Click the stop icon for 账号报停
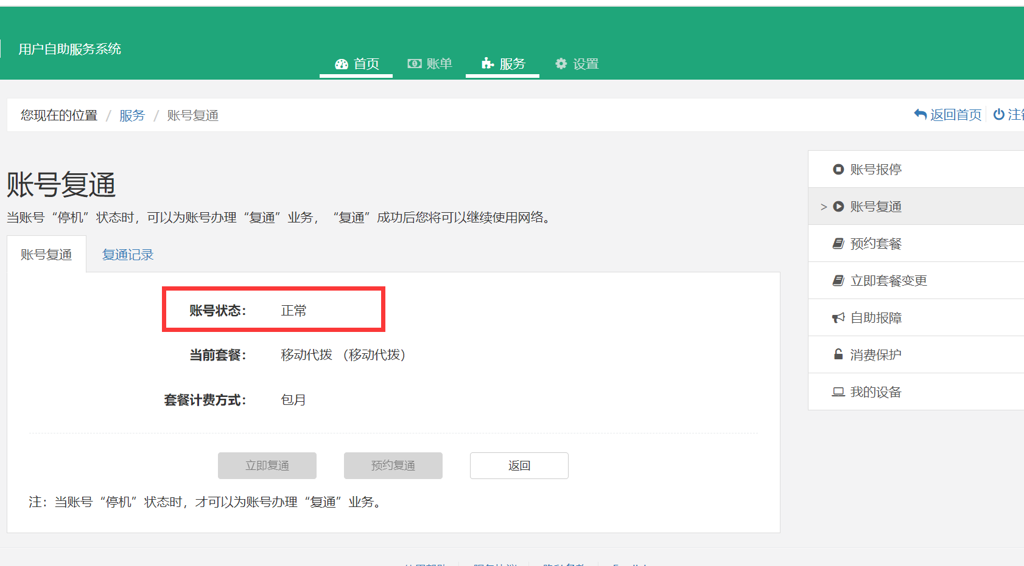This screenshot has width=1024, height=566. (838, 170)
